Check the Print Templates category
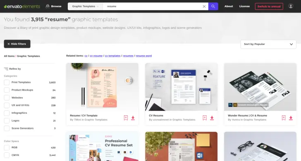 (x=7, y=82)
